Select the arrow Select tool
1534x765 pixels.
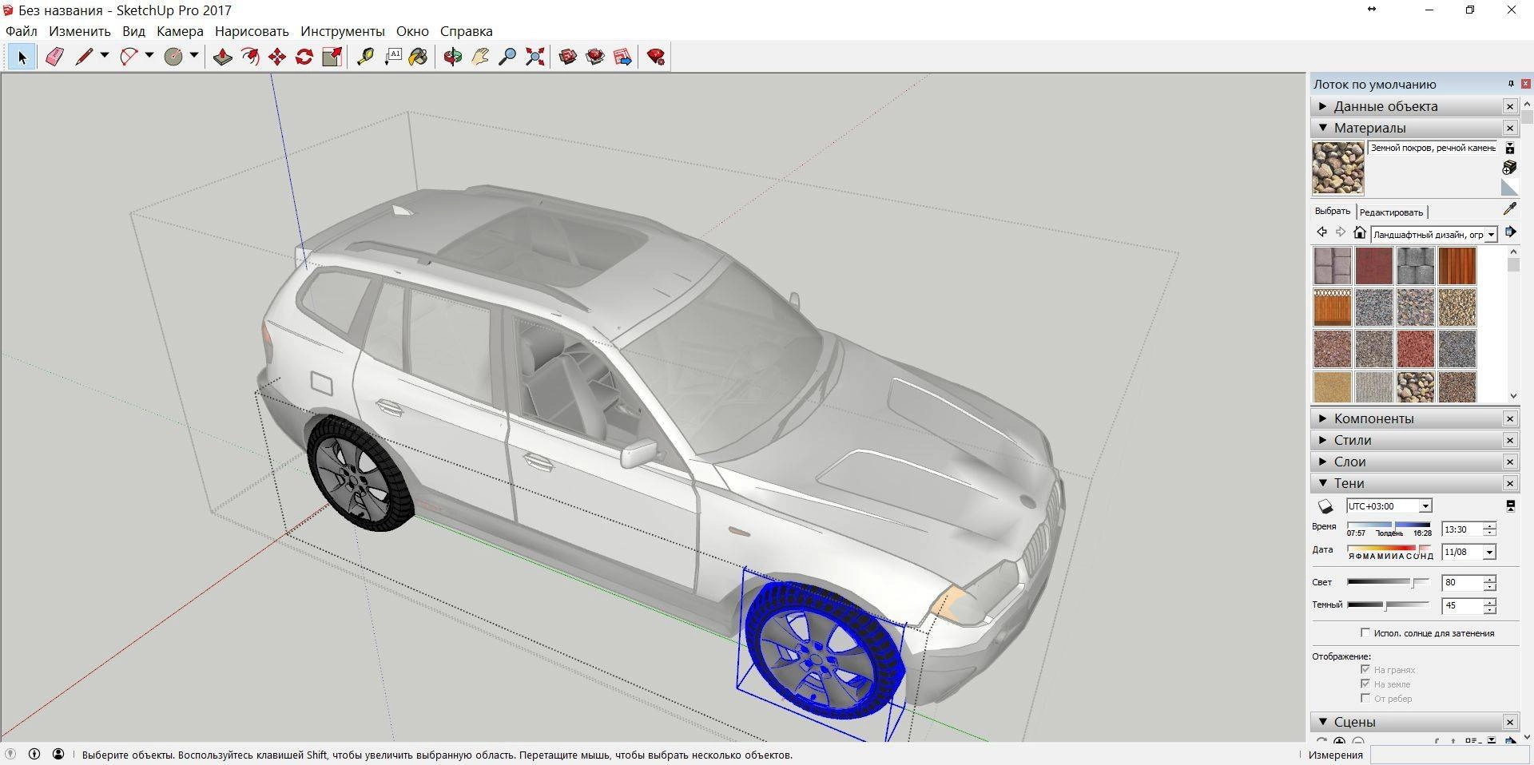[22, 57]
